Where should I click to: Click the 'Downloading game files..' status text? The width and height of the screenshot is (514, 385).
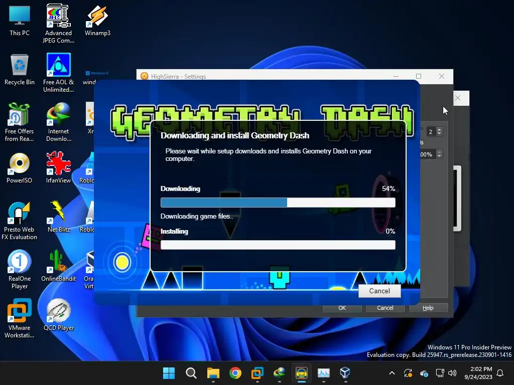(197, 217)
